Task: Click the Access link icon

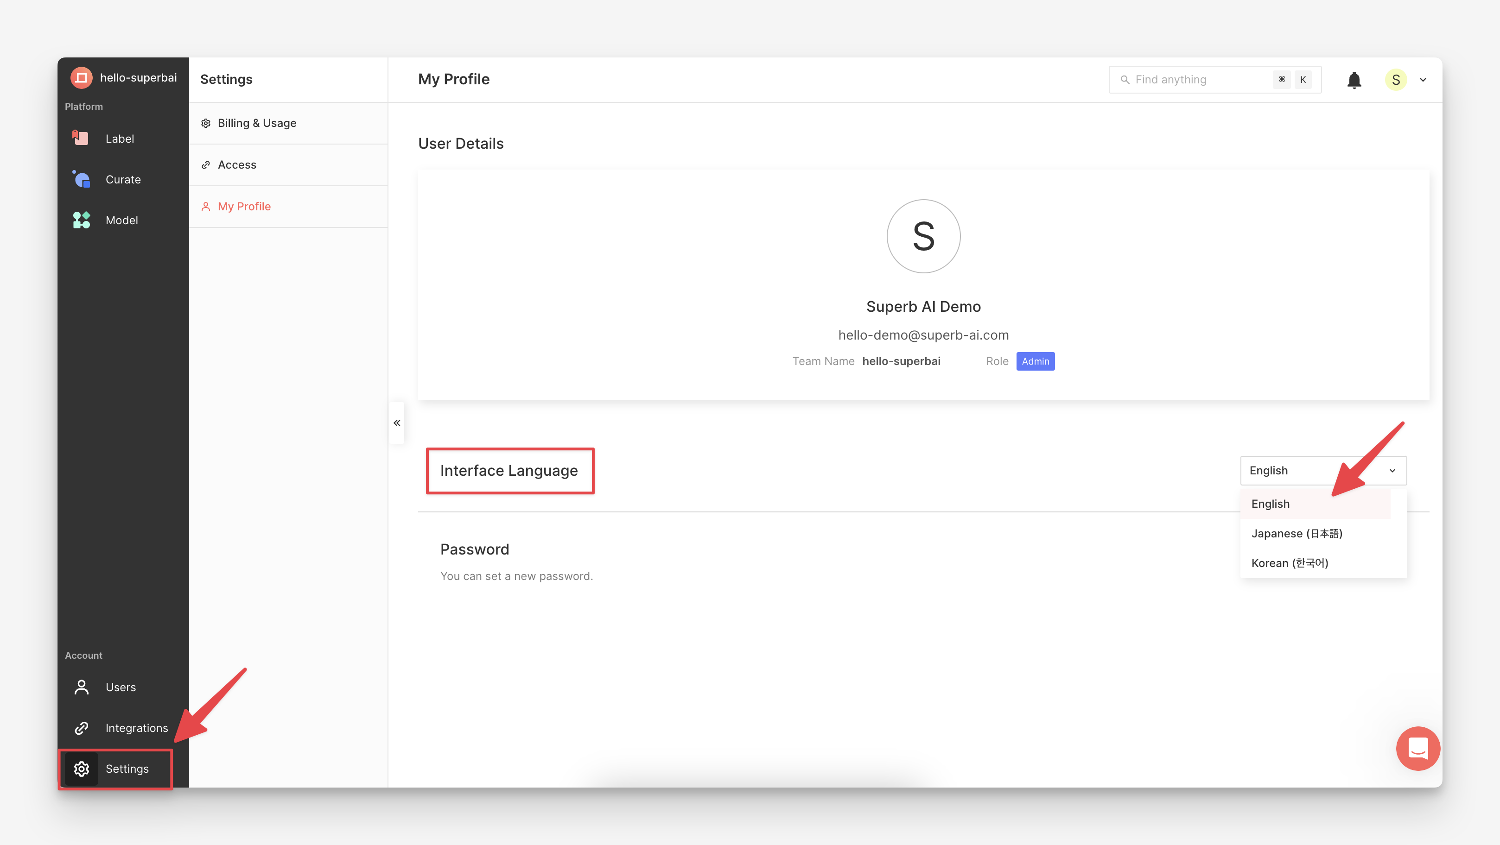Action: point(205,165)
